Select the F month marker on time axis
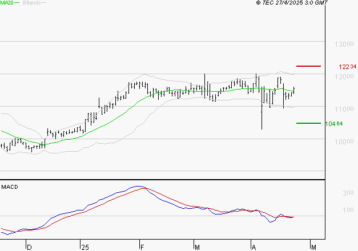 coord(141,246)
